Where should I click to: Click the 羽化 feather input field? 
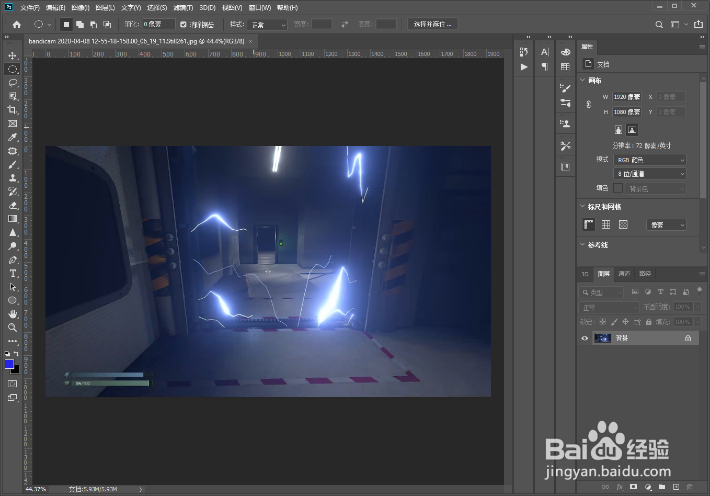[159, 24]
